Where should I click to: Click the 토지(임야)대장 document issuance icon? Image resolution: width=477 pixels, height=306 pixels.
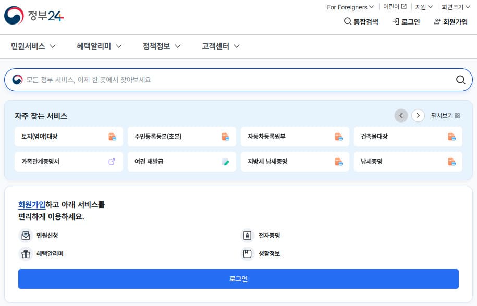[112, 137]
